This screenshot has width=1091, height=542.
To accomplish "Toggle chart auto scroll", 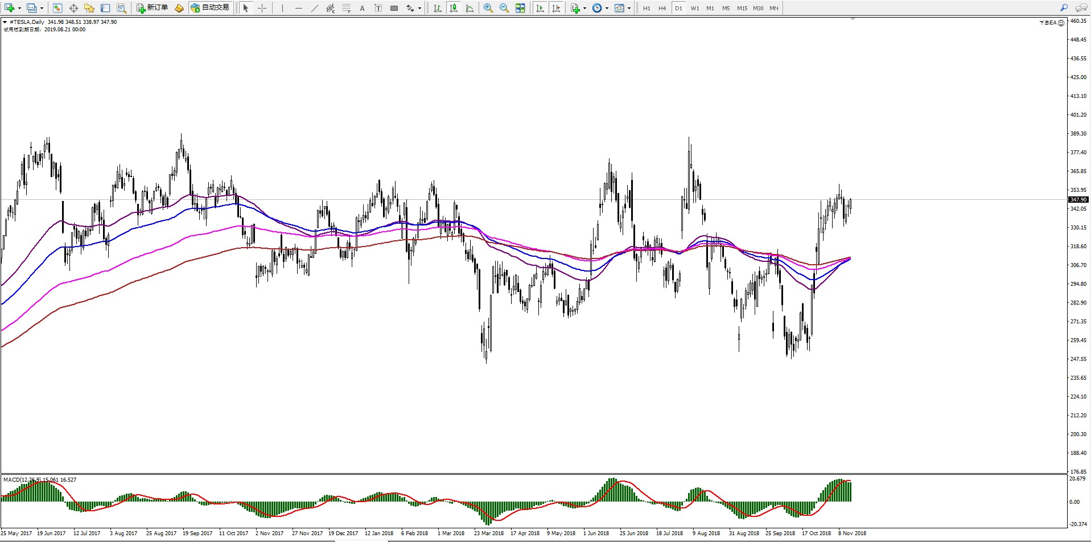I will point(540,8).
